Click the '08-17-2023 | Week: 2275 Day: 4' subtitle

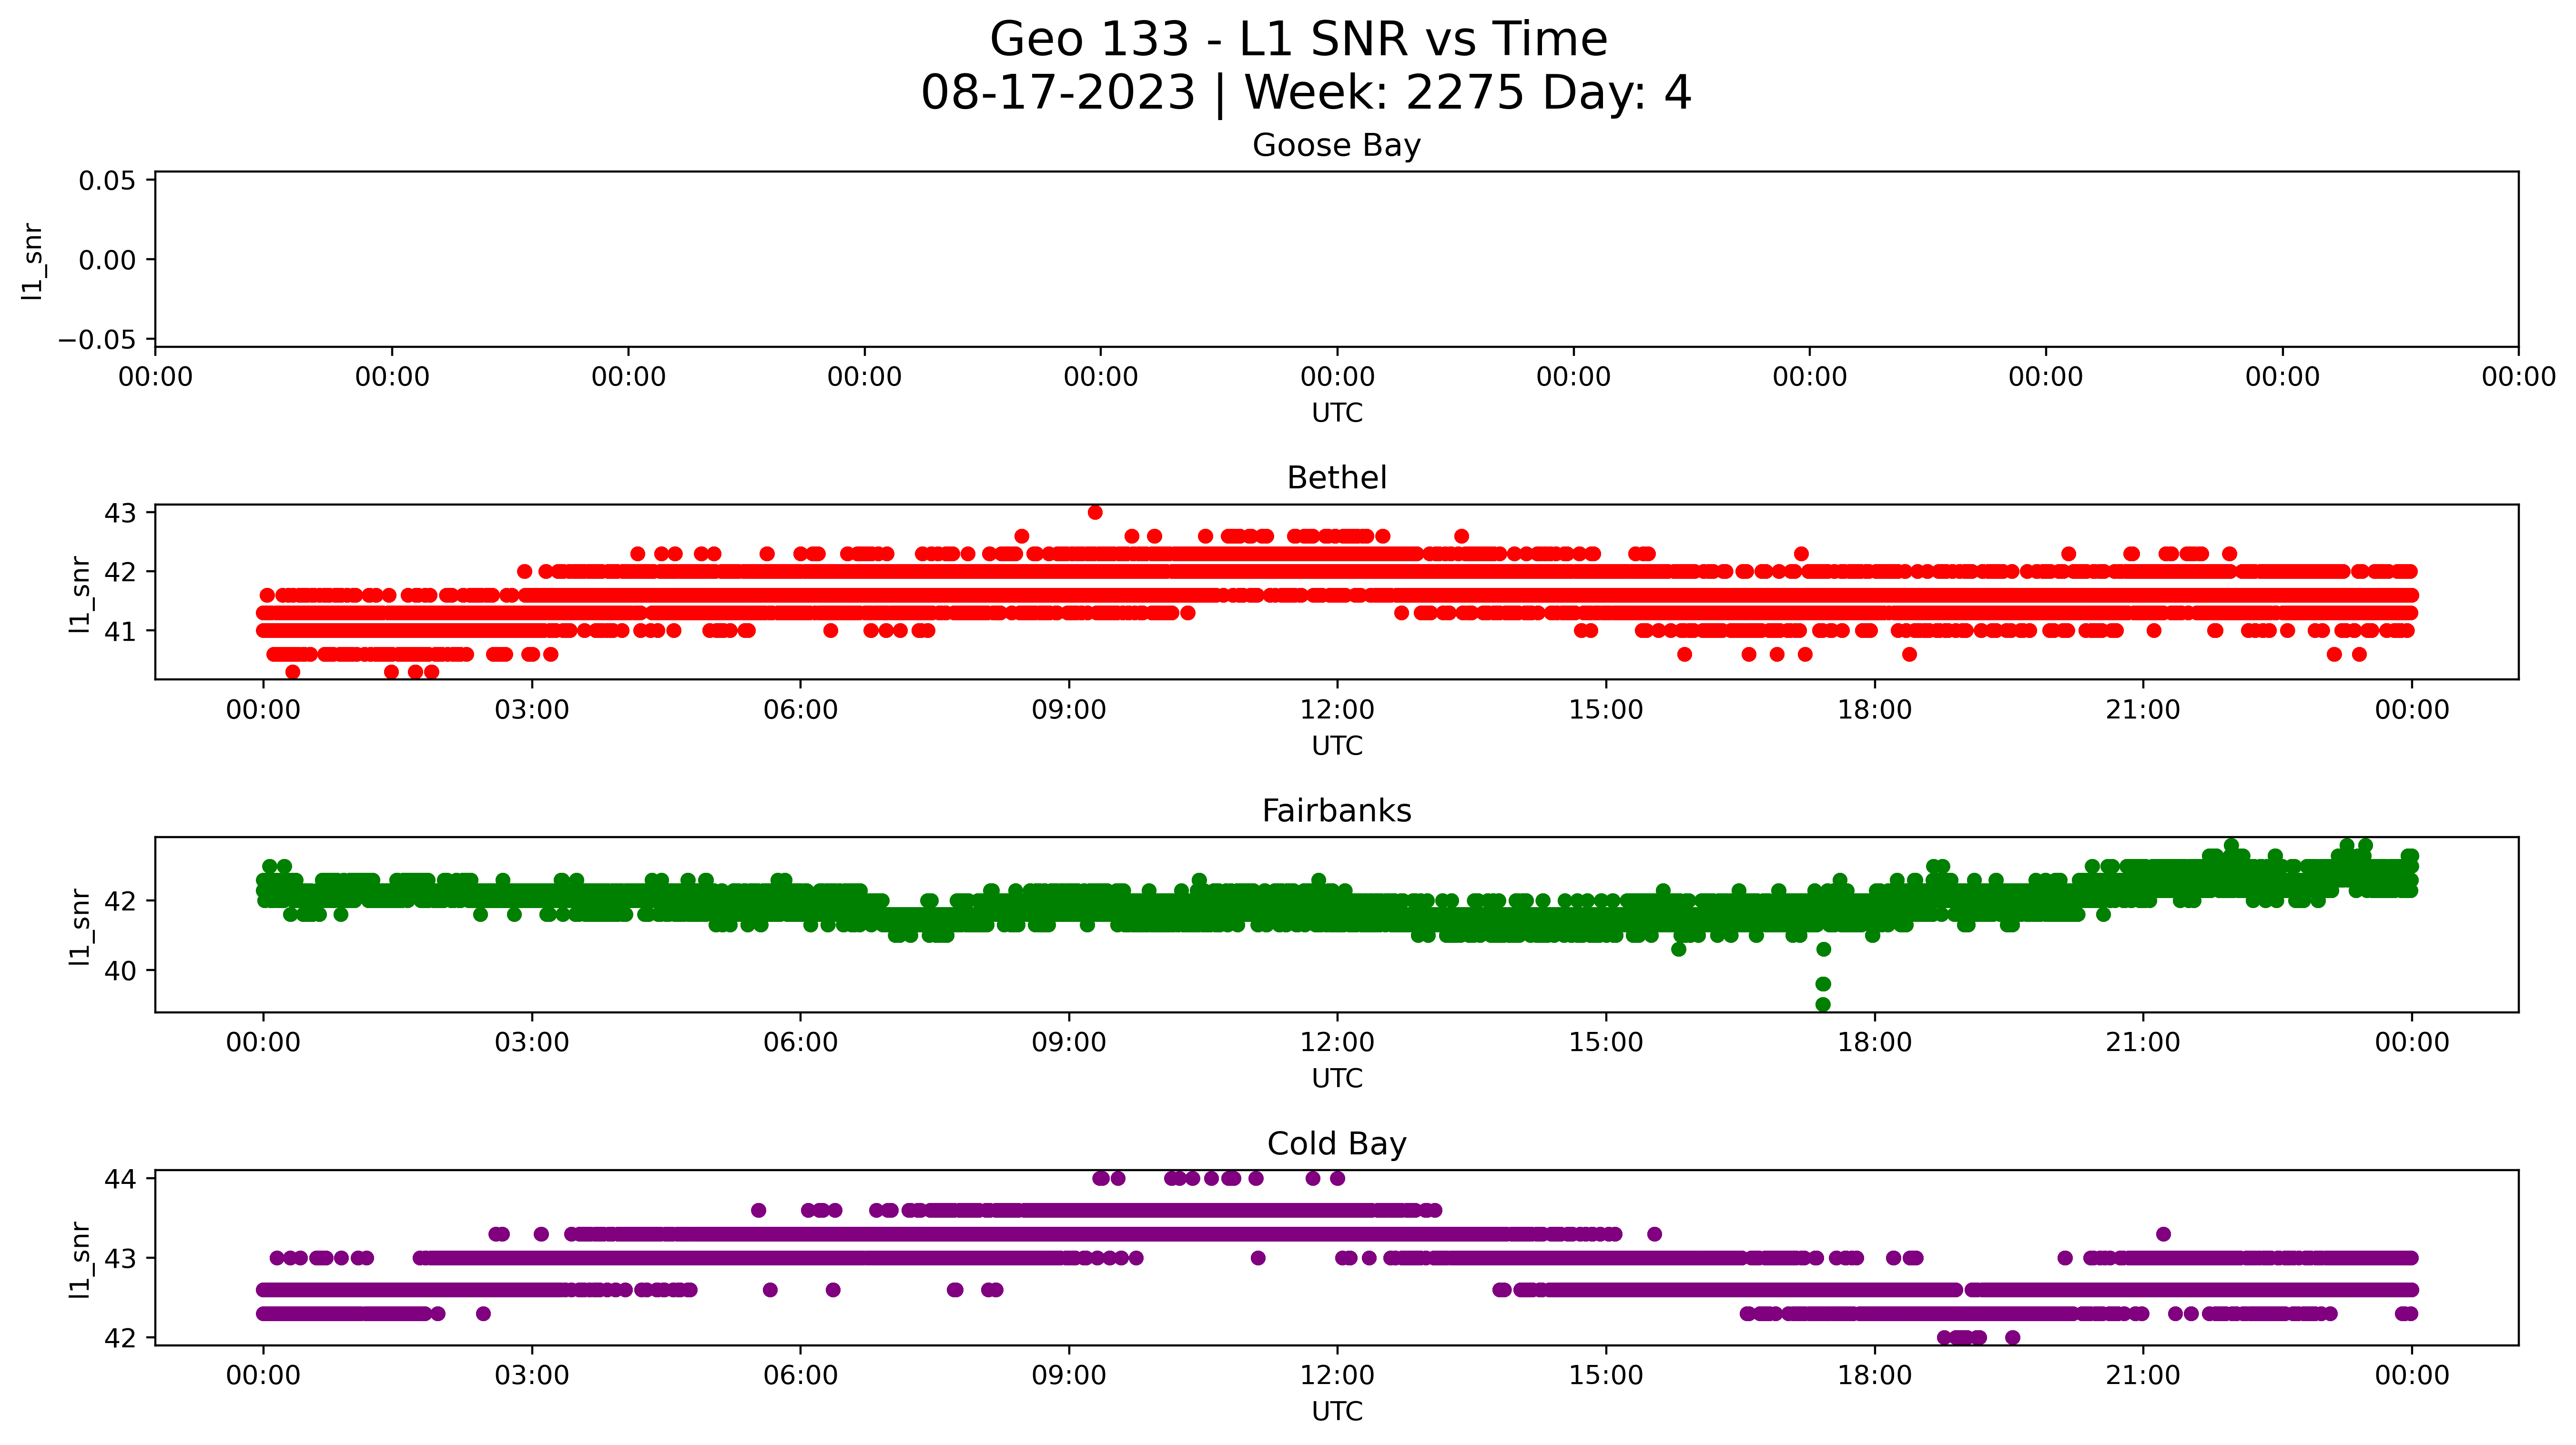tap(1306, 93)
